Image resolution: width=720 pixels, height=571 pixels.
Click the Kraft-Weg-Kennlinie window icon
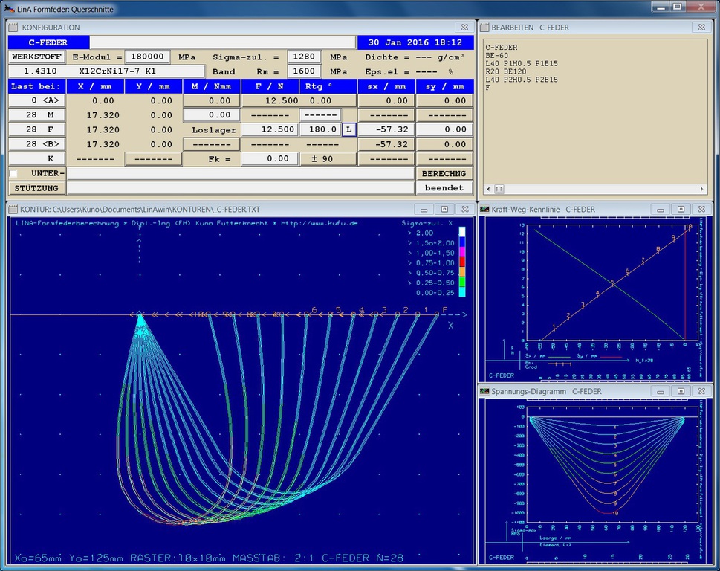pos(484,210)
